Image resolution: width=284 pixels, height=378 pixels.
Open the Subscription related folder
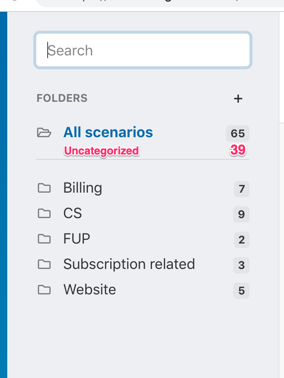129,264
